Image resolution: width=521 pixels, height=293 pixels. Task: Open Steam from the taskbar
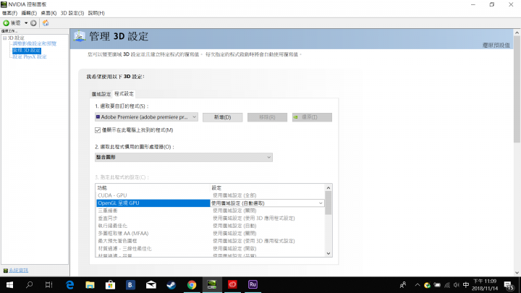171,285
